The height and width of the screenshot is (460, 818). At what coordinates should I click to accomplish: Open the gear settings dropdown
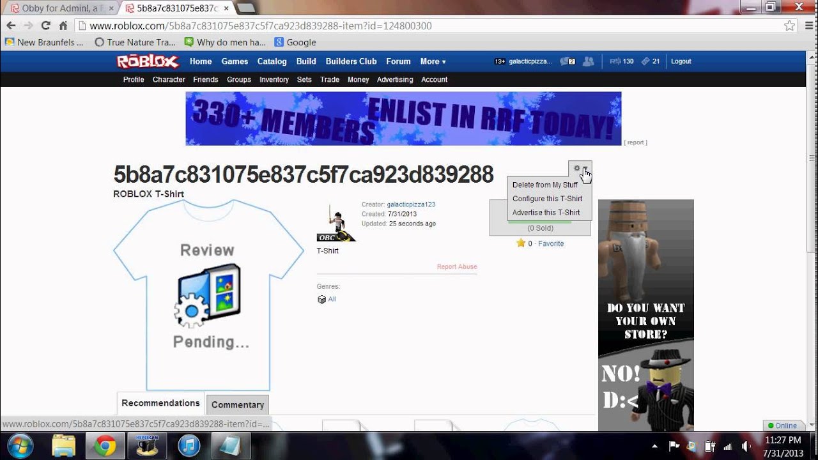pyautogui.click(x=580, y=169)
